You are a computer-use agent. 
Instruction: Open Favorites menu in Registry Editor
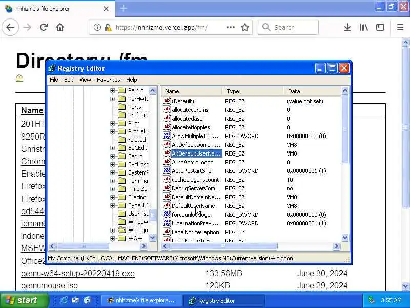click(x=108, y=80)
